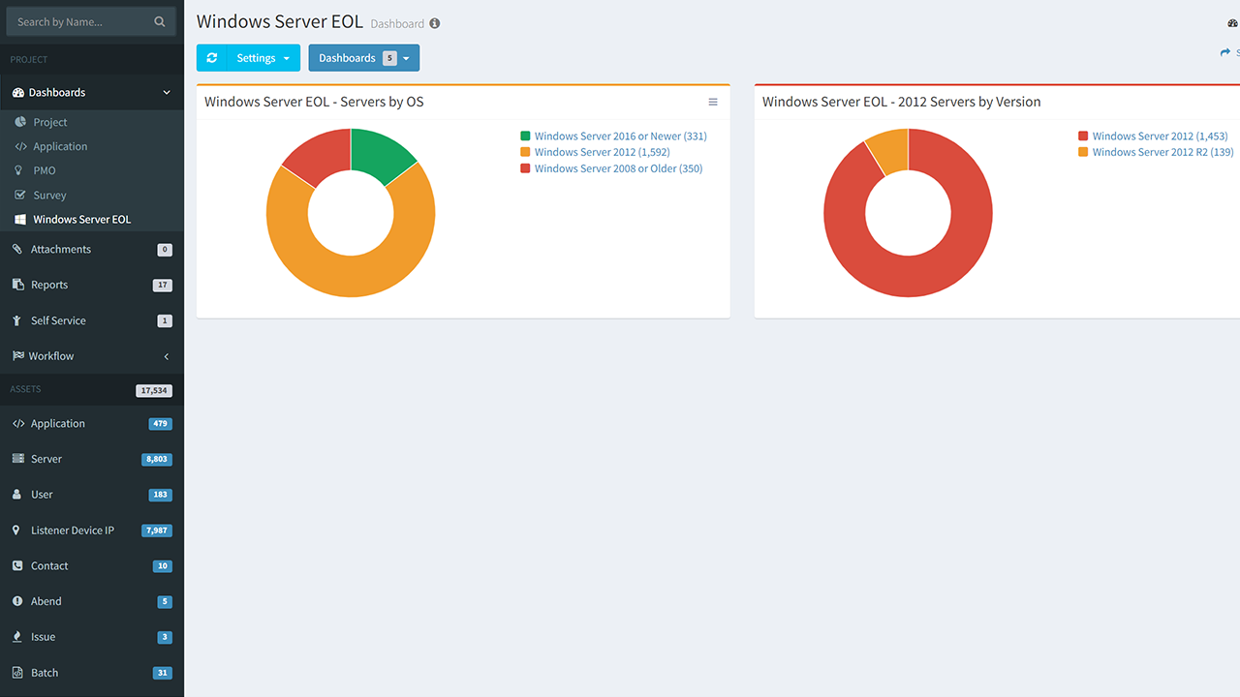Click the Contact phone icon
The image size is (1240, 697).
coord(17,566)
